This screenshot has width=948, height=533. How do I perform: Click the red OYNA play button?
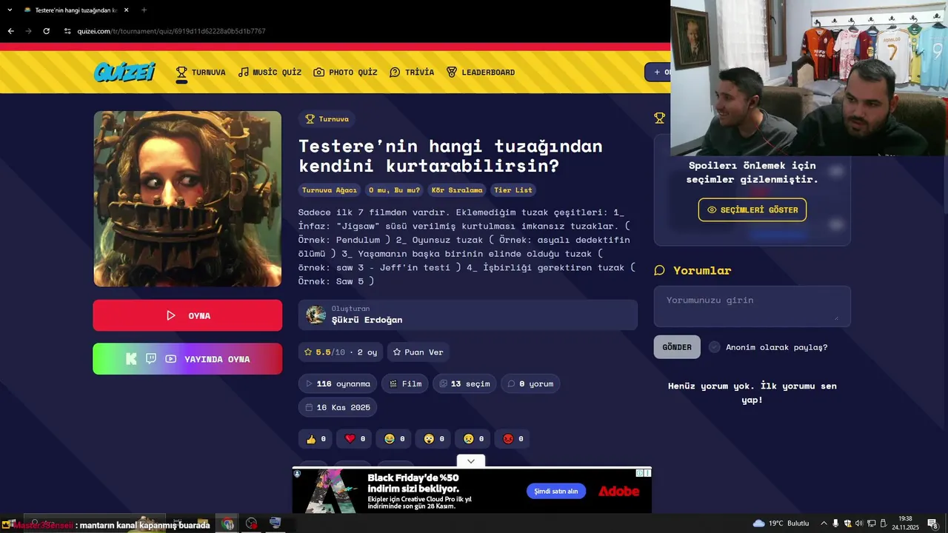click(x=187, y=315)
